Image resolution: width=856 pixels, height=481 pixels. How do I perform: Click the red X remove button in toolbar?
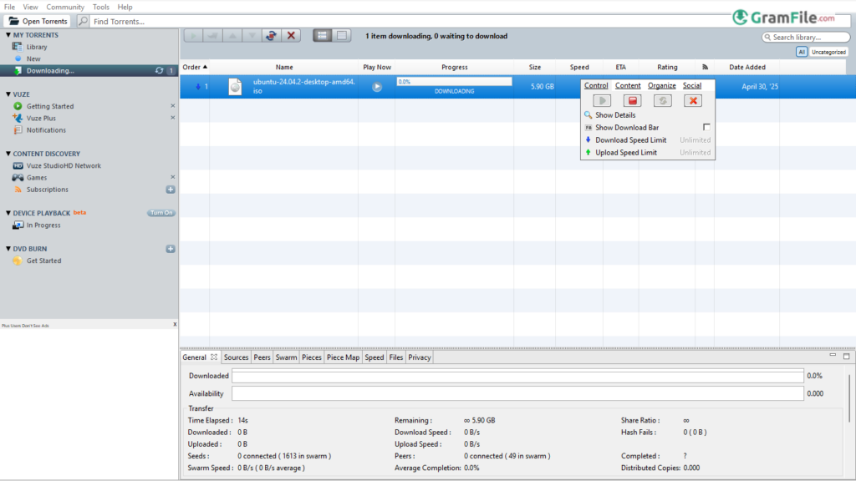coord(291,35)
